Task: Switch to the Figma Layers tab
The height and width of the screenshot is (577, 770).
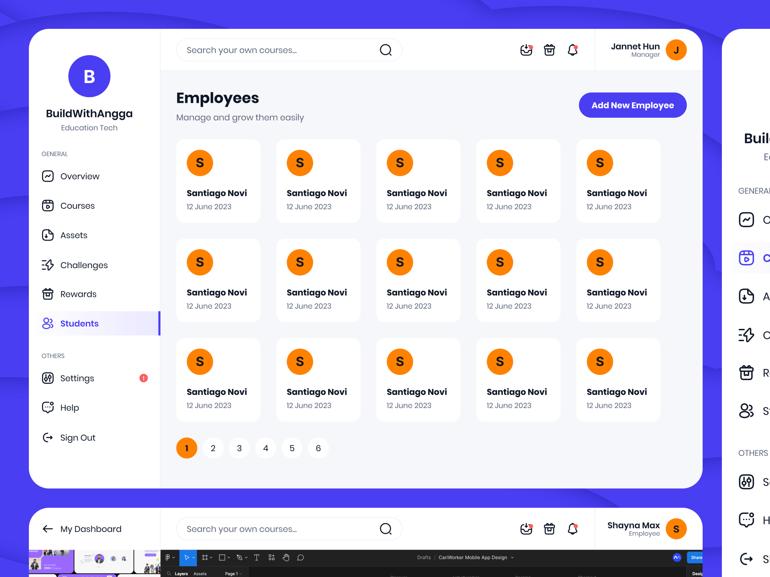Action: (181, 573)
